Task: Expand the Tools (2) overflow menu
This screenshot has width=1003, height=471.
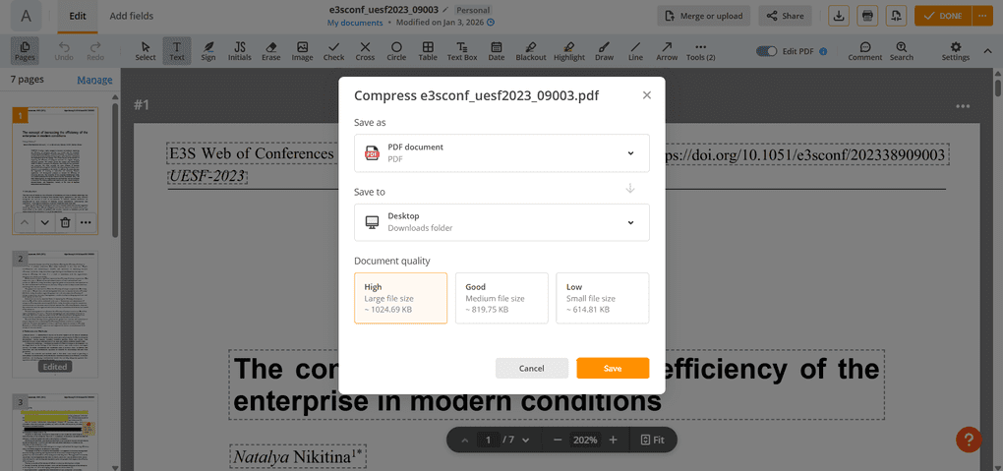Action: 700,51
